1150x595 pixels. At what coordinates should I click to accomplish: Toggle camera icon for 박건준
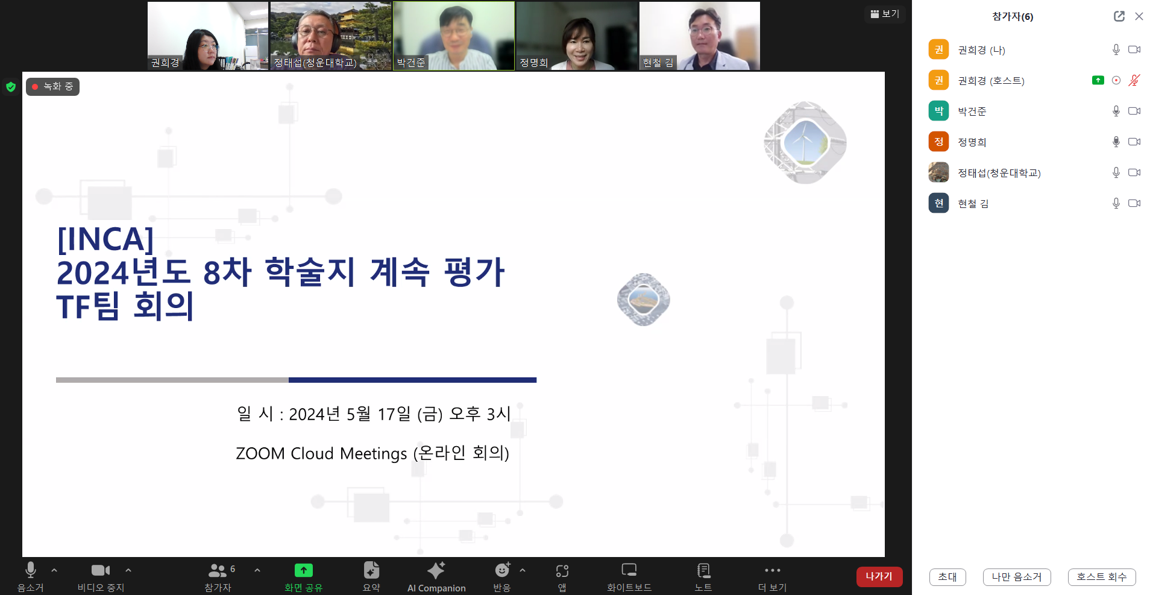click(1134, 111)
